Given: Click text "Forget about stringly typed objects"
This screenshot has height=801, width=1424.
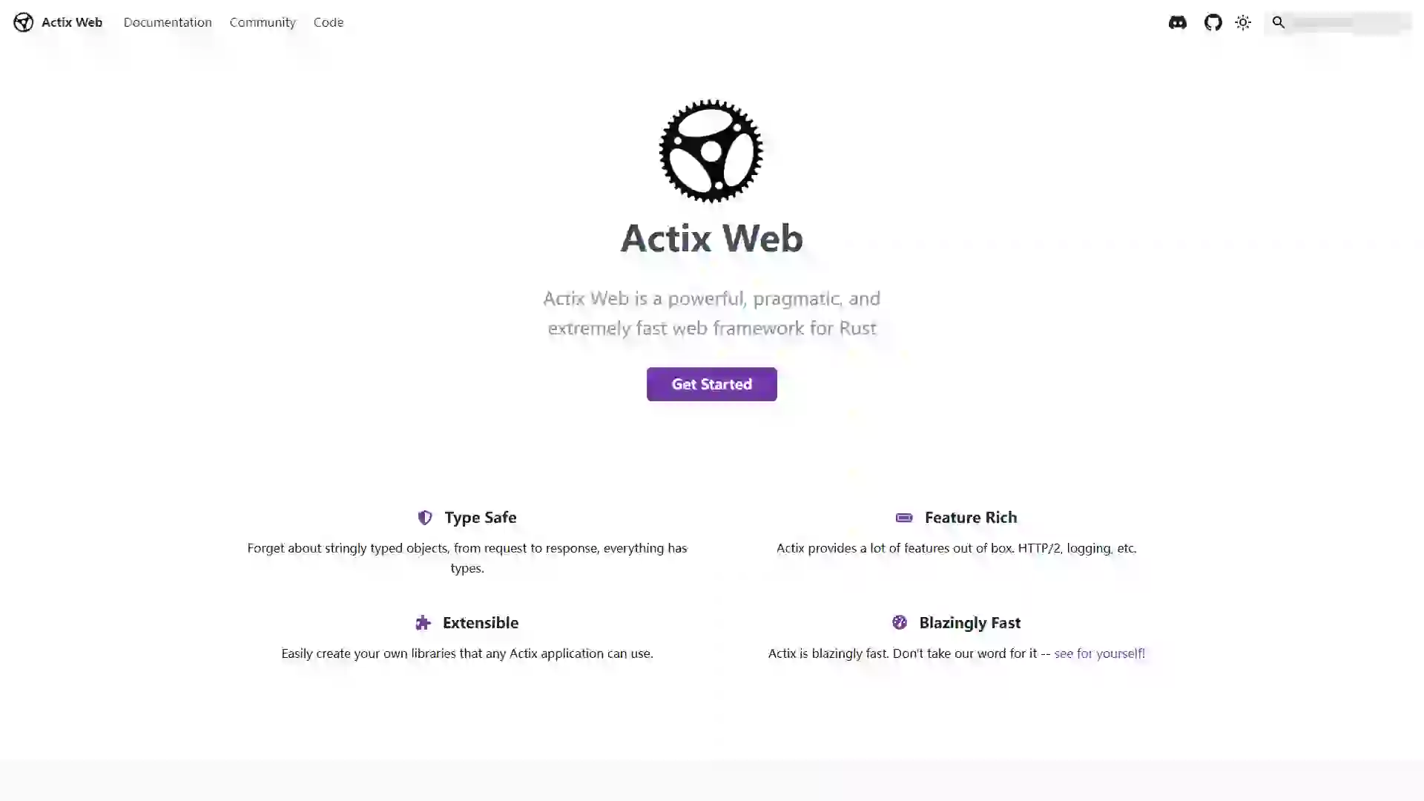Looking at the screenshot, I should [x=347, y=548].
